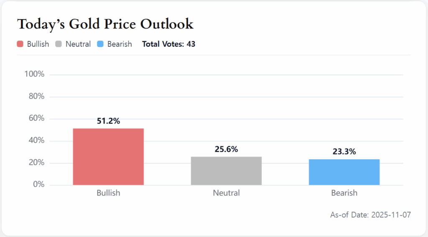Click the 100% y-axis label
Screen dimensions: 428x237
click(x=34, y=74)
